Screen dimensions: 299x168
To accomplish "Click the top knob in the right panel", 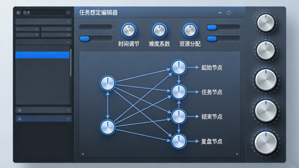I will [x=266, y=23].
